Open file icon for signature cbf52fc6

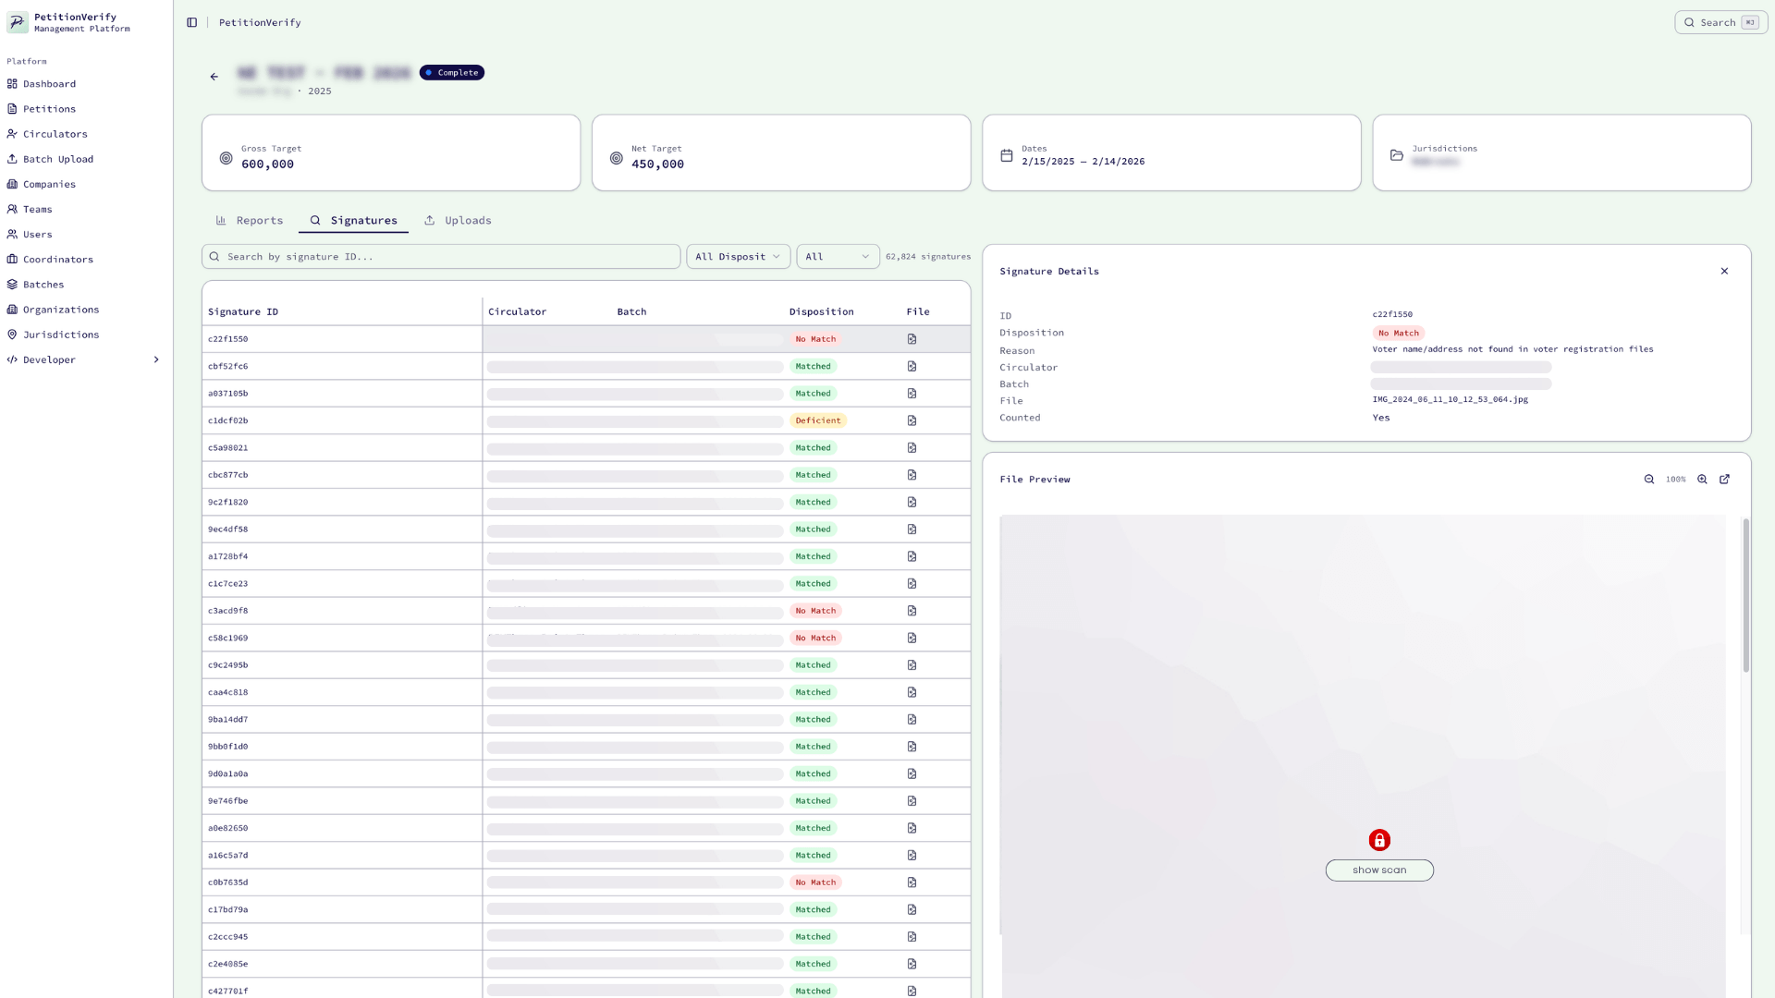pos(912,367)
